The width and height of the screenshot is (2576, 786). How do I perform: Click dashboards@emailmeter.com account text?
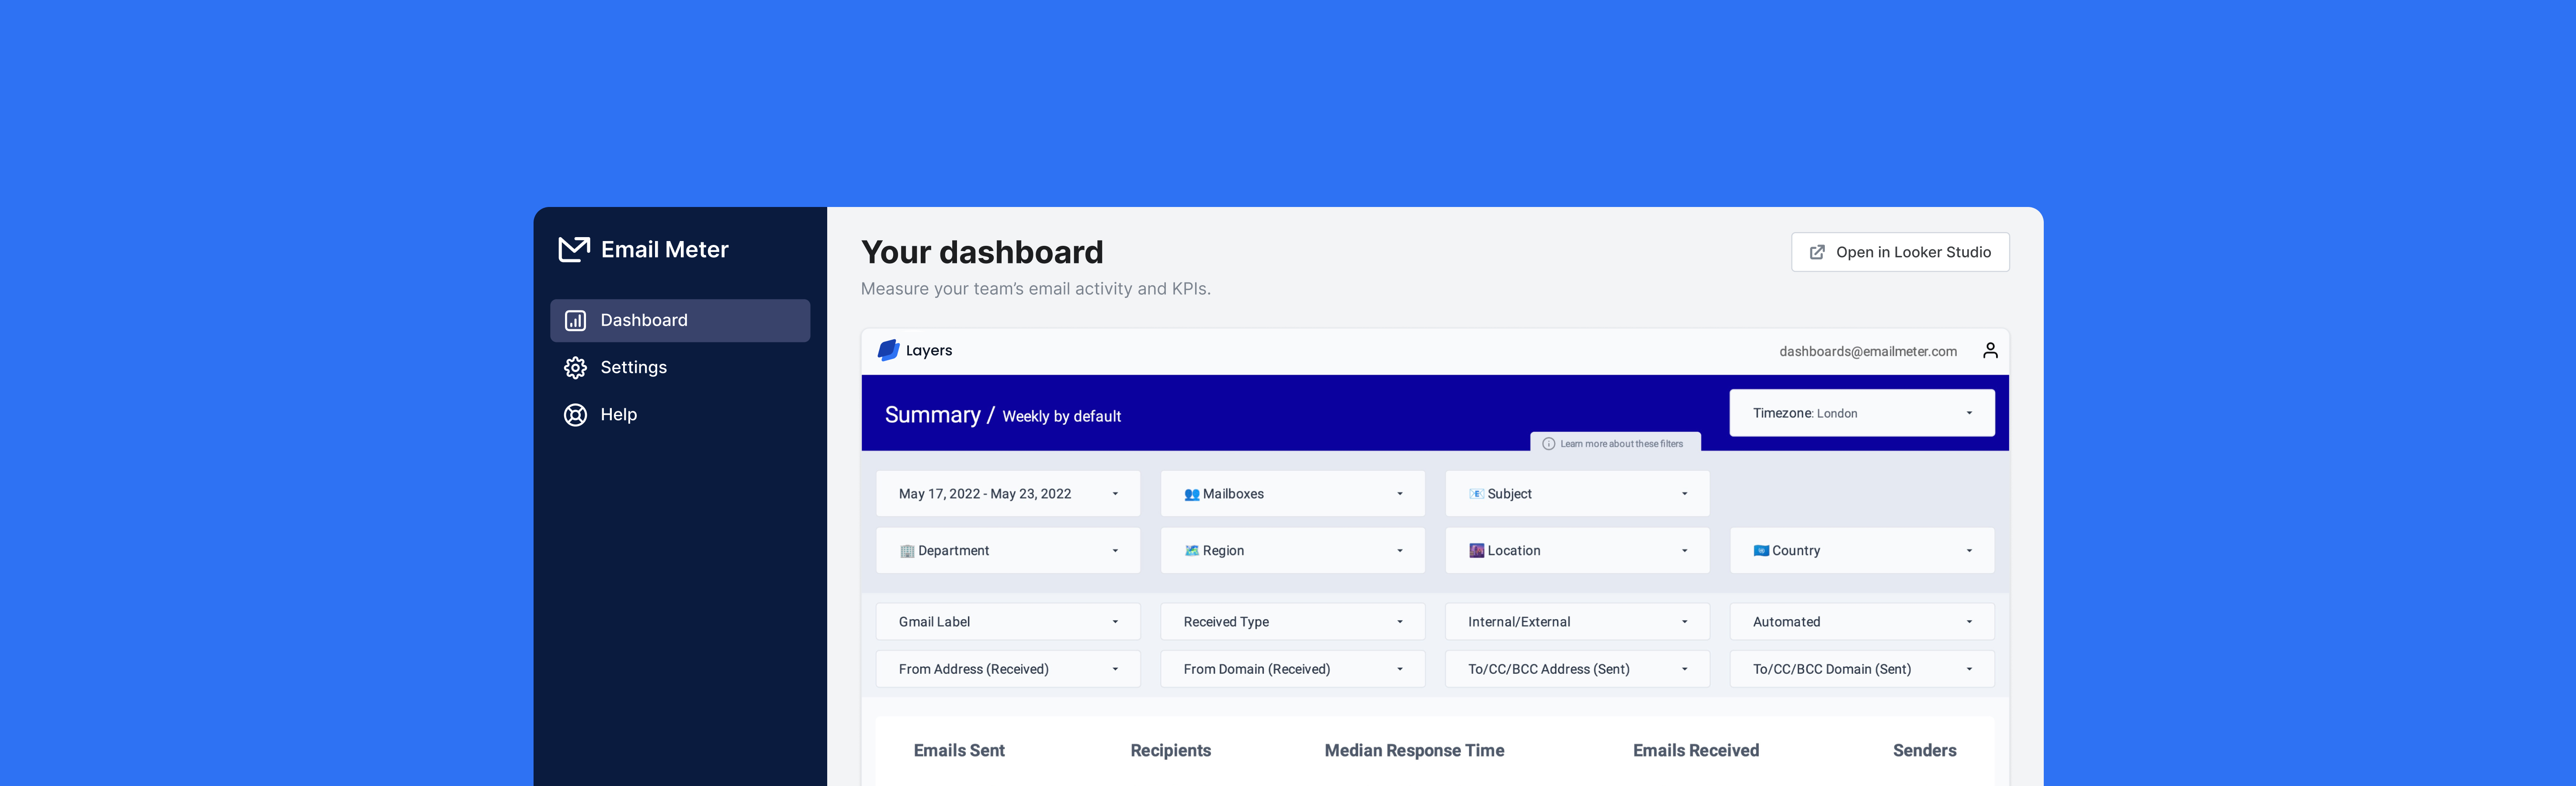point(1867,352)
